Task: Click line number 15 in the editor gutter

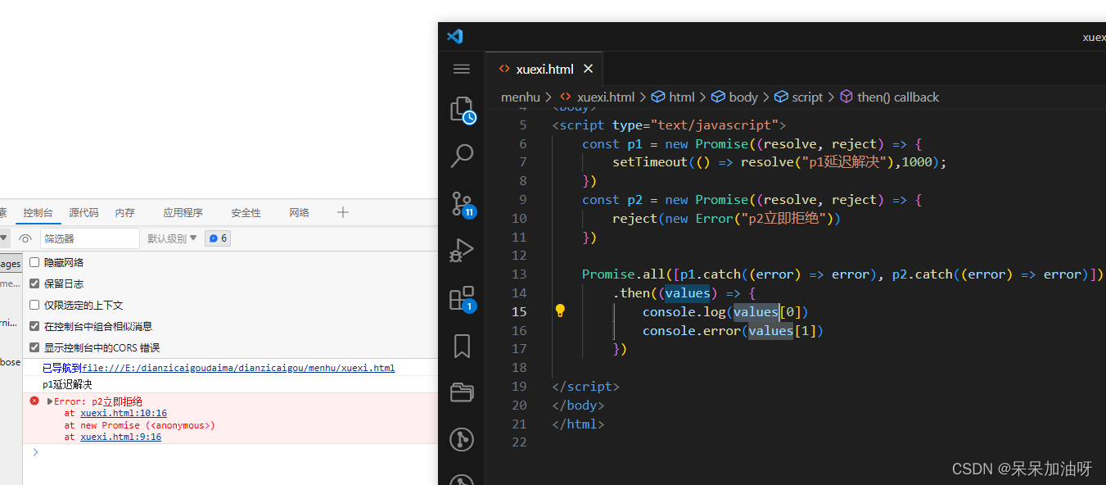Action: pos(519,311)
